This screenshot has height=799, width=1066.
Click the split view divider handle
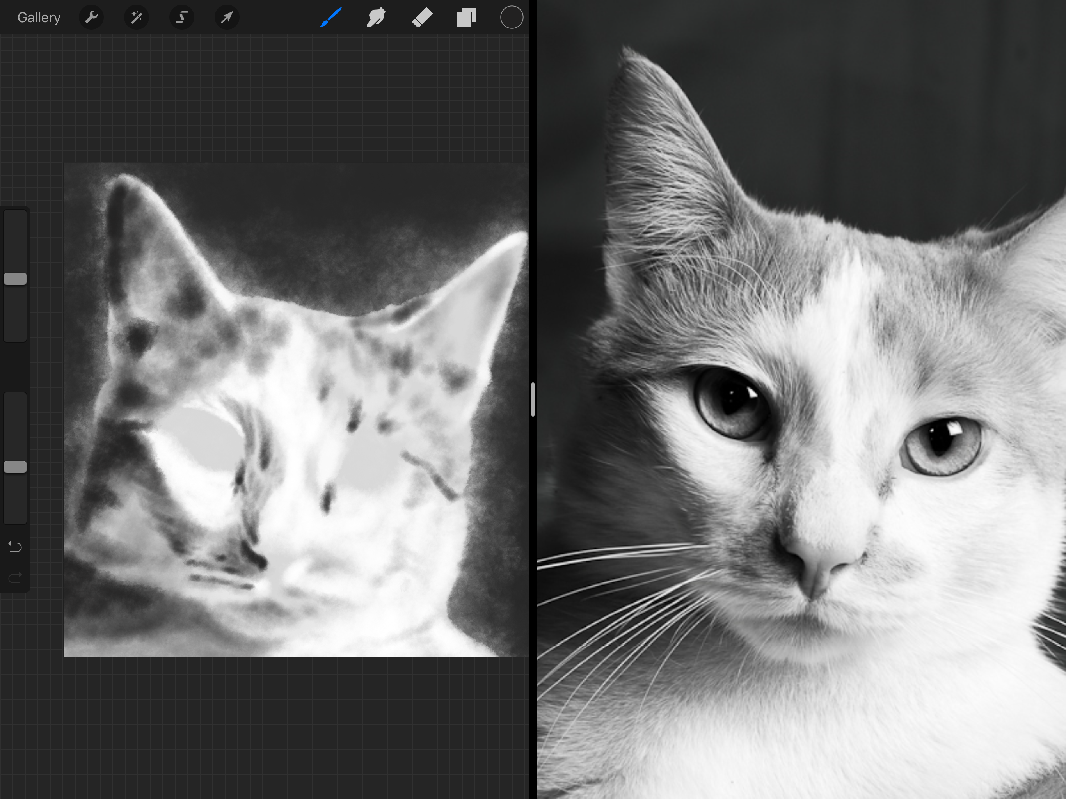click(533, 399)
